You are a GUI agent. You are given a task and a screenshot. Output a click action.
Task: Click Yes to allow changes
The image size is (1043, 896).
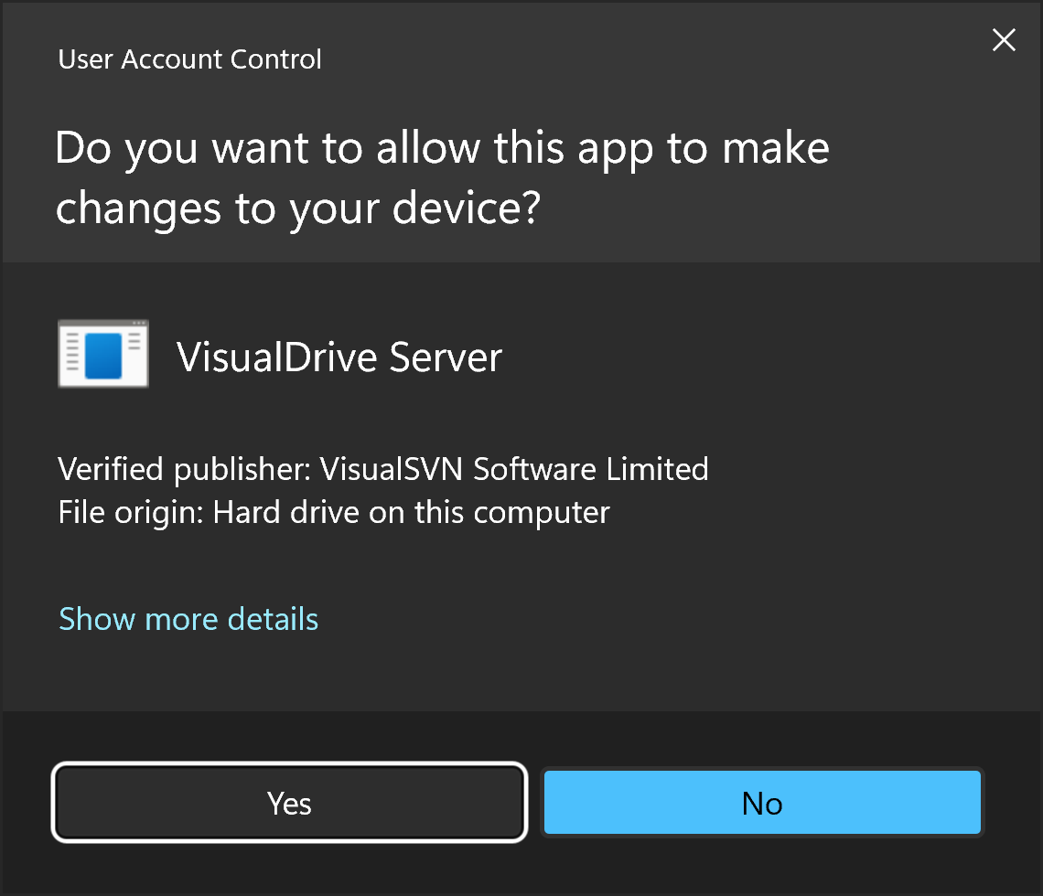tap(289, 803)
